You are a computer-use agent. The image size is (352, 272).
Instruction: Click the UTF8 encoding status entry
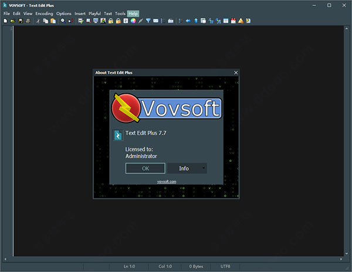[x=225, y=266]
